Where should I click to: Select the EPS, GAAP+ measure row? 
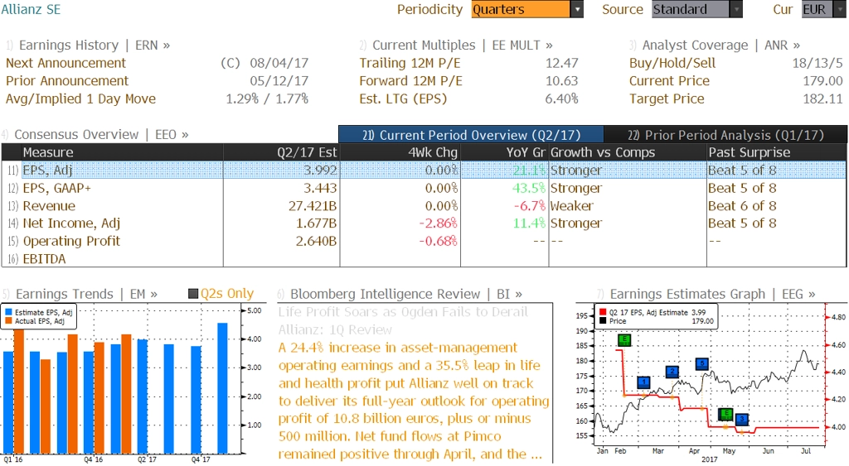[x=424, y=188]
